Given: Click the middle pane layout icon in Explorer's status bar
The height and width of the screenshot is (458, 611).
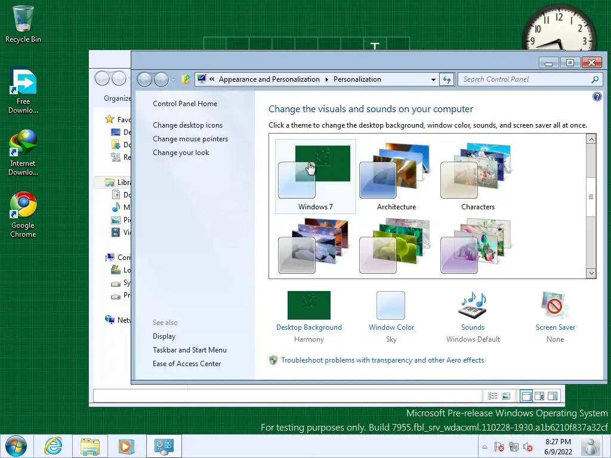Looking at the screenshot, I should 539,397.
